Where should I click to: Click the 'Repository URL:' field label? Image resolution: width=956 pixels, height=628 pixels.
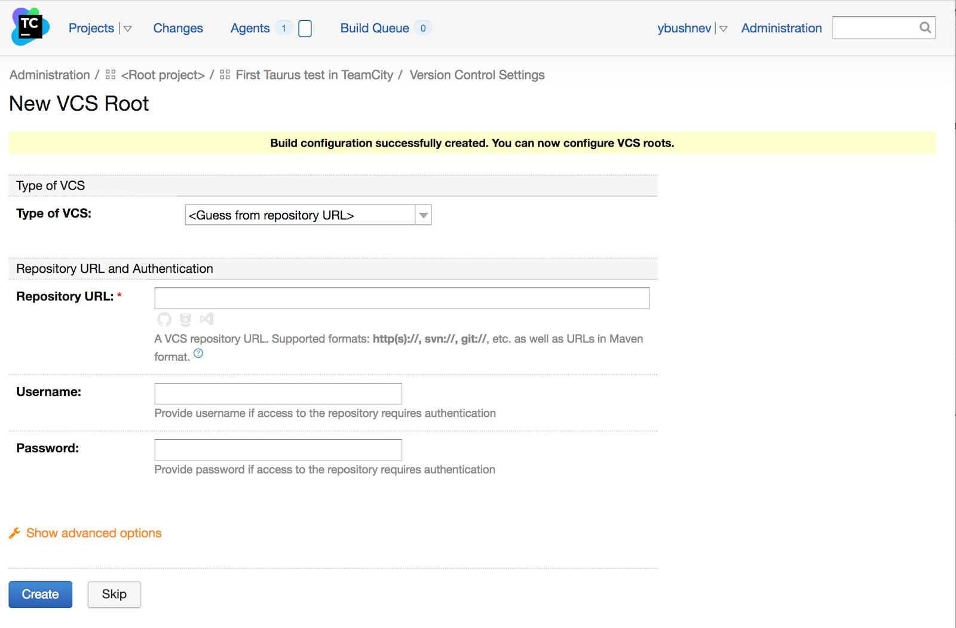(65, 296)
